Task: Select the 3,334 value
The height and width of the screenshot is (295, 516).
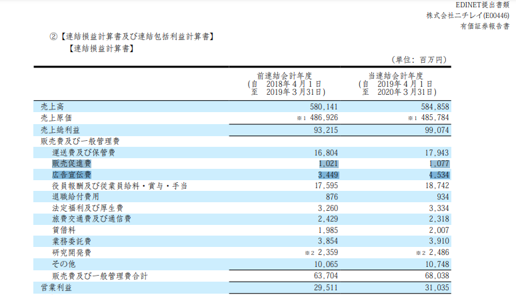Action: 439,208
